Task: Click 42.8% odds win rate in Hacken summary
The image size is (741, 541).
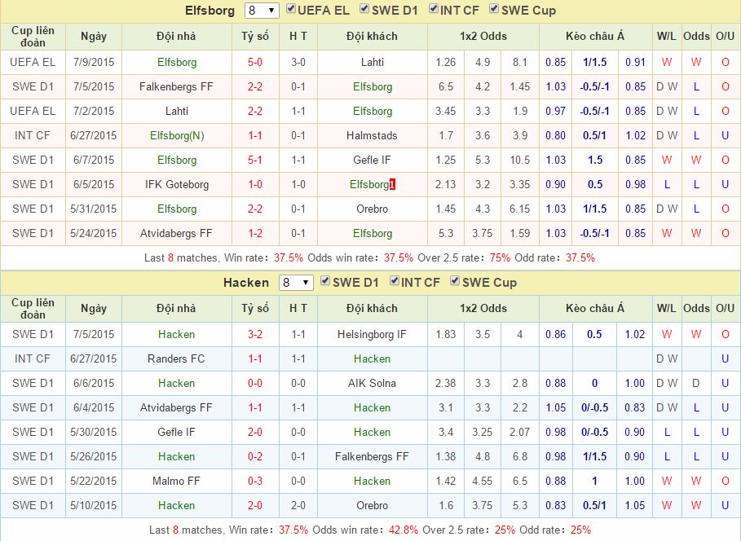Action: (x=404, y=530)
